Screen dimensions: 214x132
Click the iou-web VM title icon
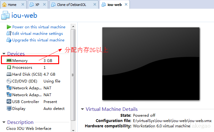tap(5, 15)
